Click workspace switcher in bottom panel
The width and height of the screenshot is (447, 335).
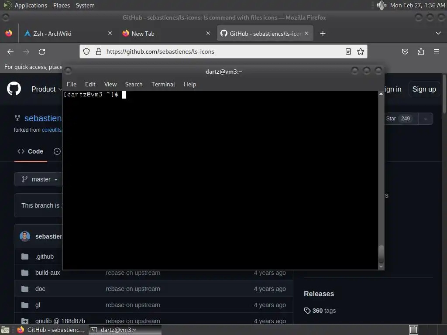click(413, 330)
